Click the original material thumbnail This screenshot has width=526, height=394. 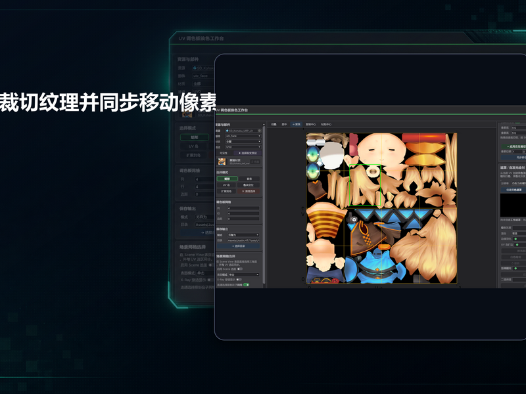pos(222,162)
